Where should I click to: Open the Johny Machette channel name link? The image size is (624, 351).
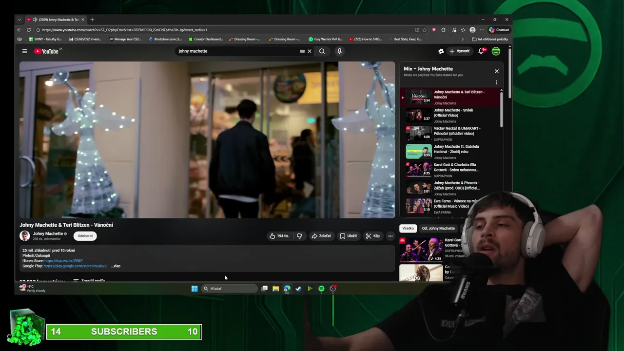48,234
